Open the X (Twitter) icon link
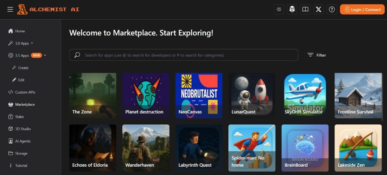The image size is (387, 175). coord(319,9)
